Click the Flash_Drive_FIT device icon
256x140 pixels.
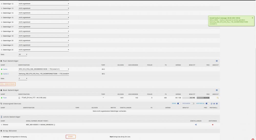coord(19,98)
